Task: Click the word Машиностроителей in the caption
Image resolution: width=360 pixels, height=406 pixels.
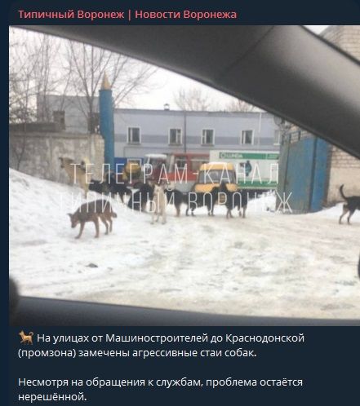Action: coord(157,338)
